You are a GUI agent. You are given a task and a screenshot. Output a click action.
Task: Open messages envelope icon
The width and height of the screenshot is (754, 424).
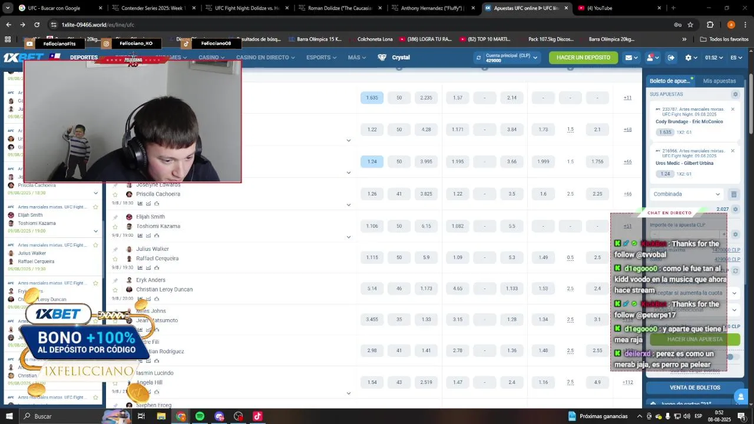pyautogui.click(x=629, y=58)
